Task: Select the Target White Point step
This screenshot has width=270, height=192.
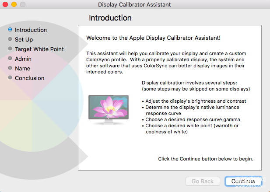Action: (39, 49)
